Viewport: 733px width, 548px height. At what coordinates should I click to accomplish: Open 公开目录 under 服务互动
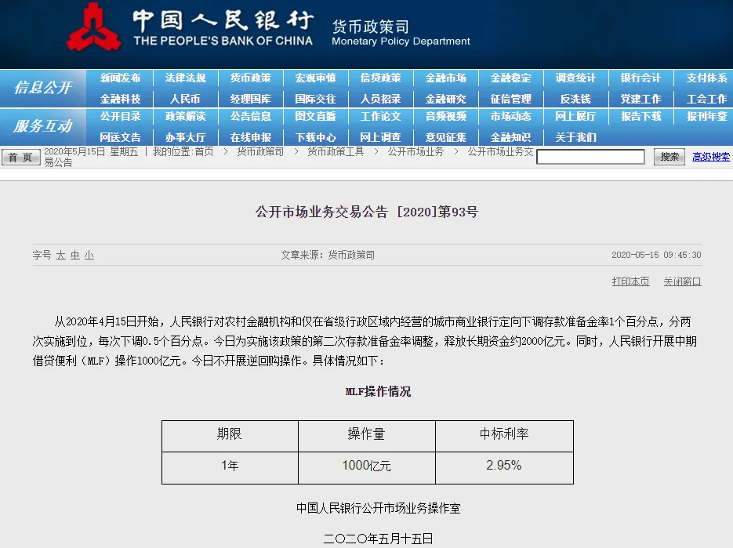120,117
